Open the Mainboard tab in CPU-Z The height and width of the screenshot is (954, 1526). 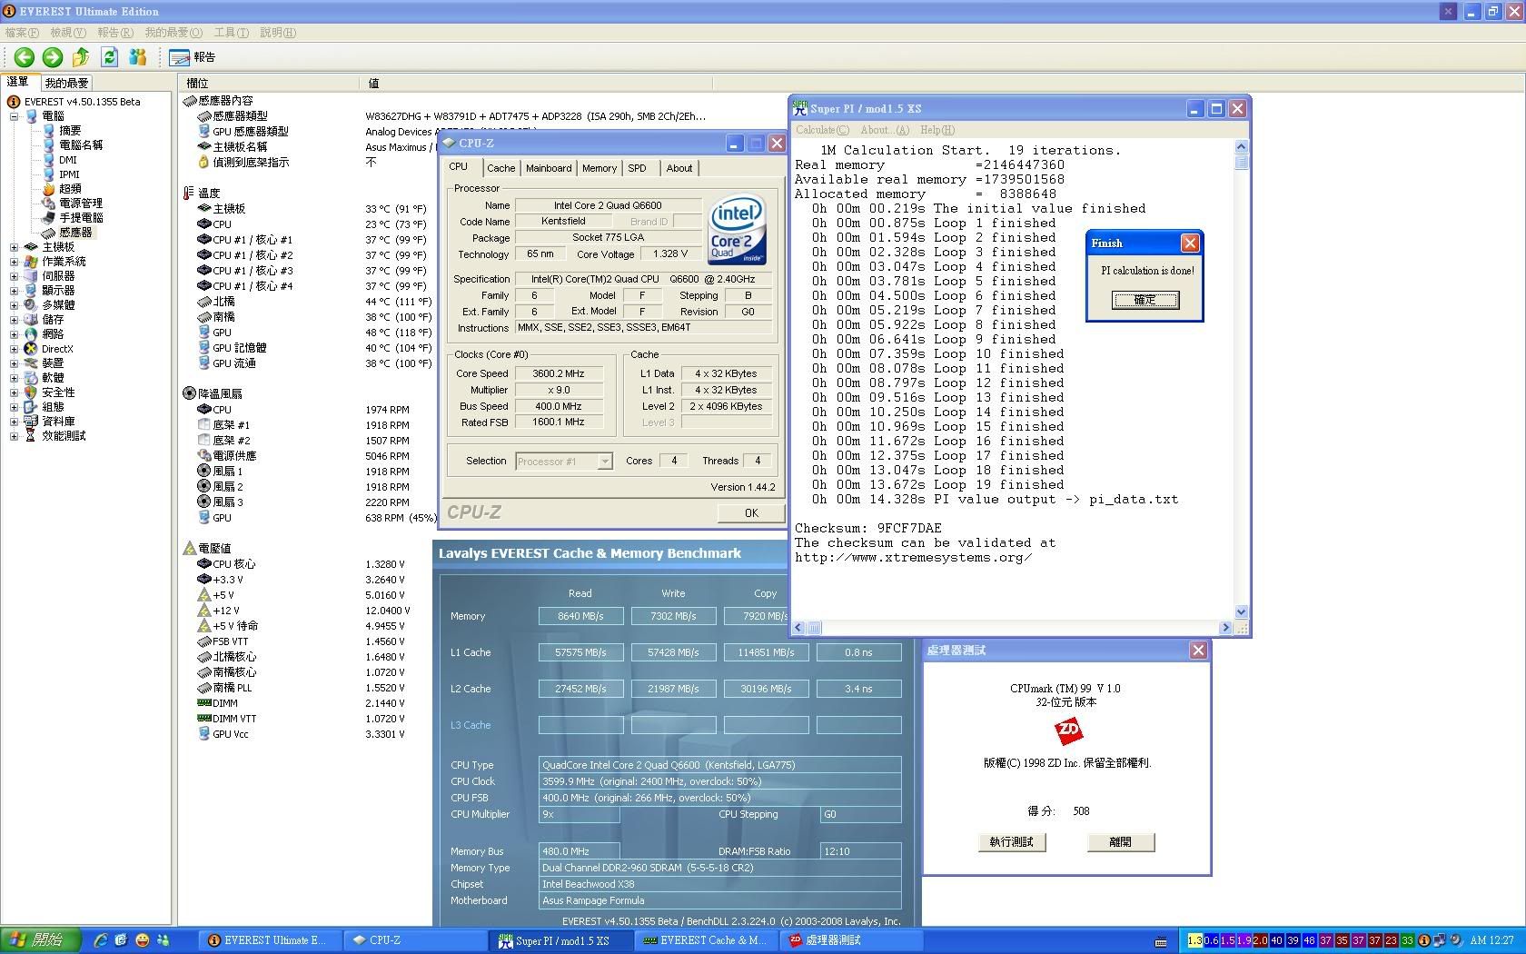point(549,168)
